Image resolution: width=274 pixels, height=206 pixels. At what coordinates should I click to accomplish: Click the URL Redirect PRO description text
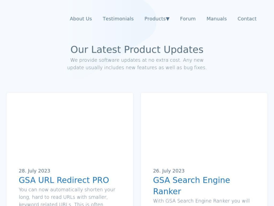tap(67, 197)
